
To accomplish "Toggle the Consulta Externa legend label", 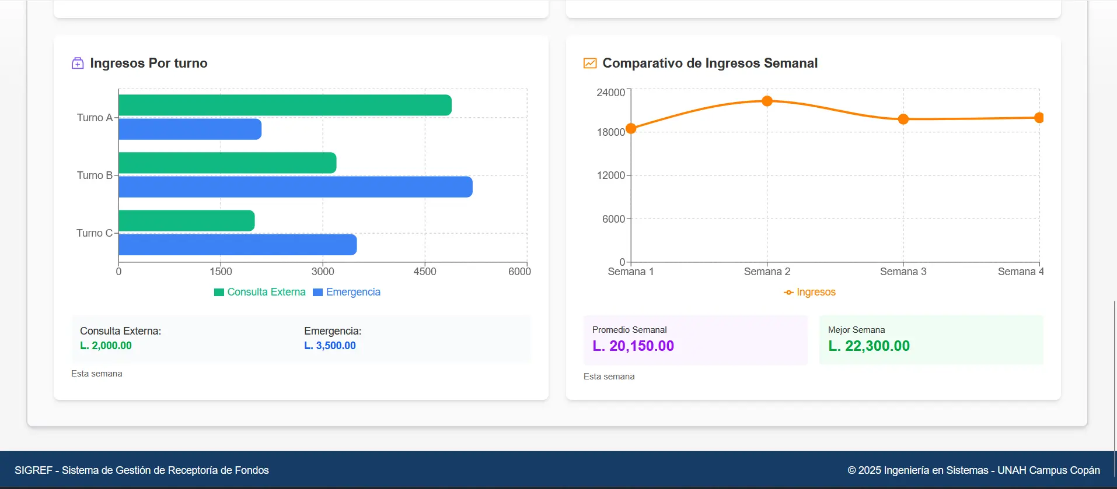I will click(266, 292).
